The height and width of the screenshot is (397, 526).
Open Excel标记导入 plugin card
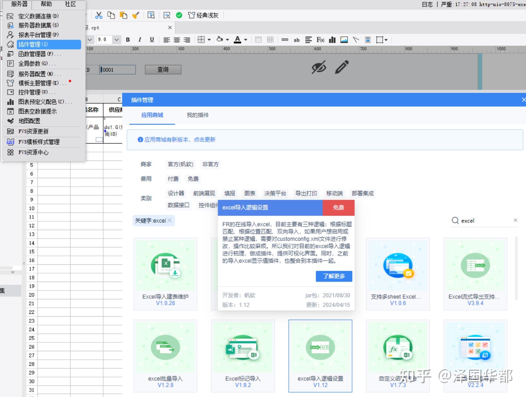243,356
